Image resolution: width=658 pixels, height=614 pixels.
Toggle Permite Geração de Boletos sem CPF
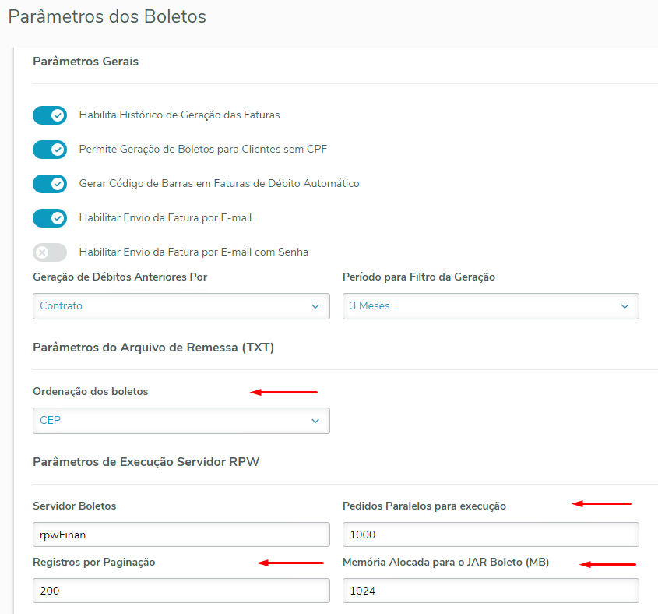(x=50, y=150)
